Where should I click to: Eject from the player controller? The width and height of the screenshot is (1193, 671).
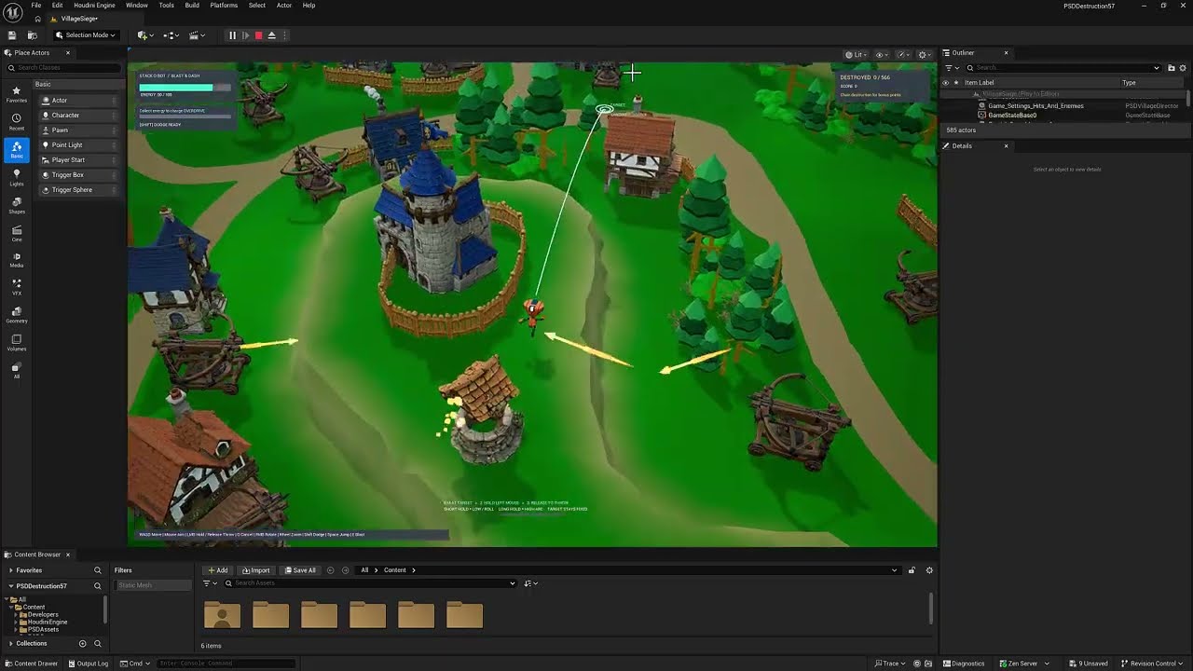(271, 35)
